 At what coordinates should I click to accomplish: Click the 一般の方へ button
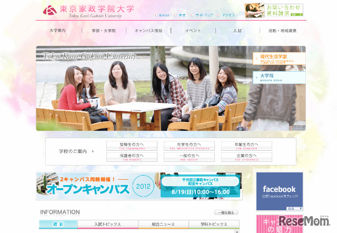pos(189,157)
